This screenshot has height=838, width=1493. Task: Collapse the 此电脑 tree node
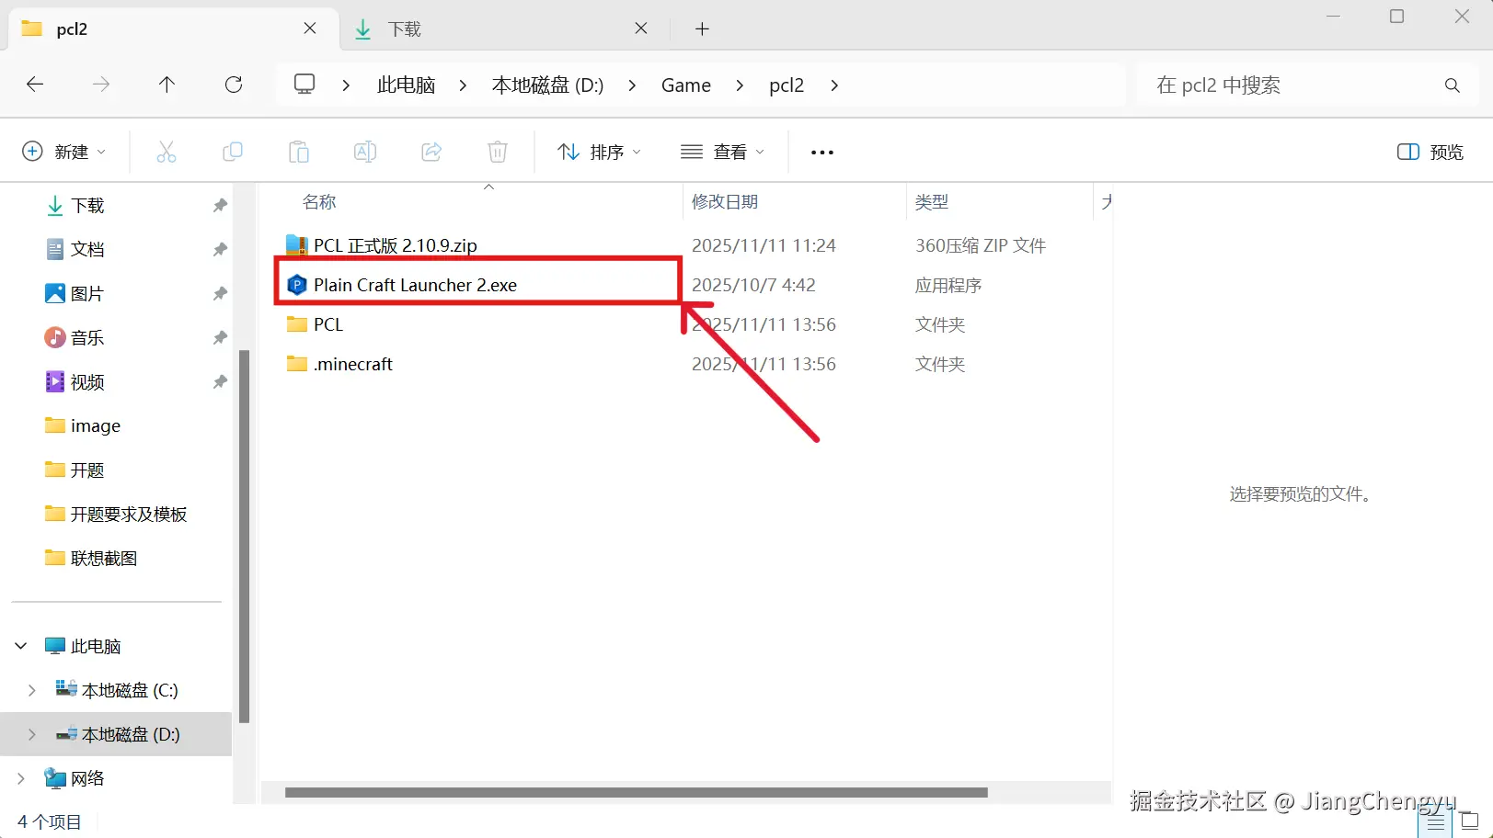click(21, 646)
